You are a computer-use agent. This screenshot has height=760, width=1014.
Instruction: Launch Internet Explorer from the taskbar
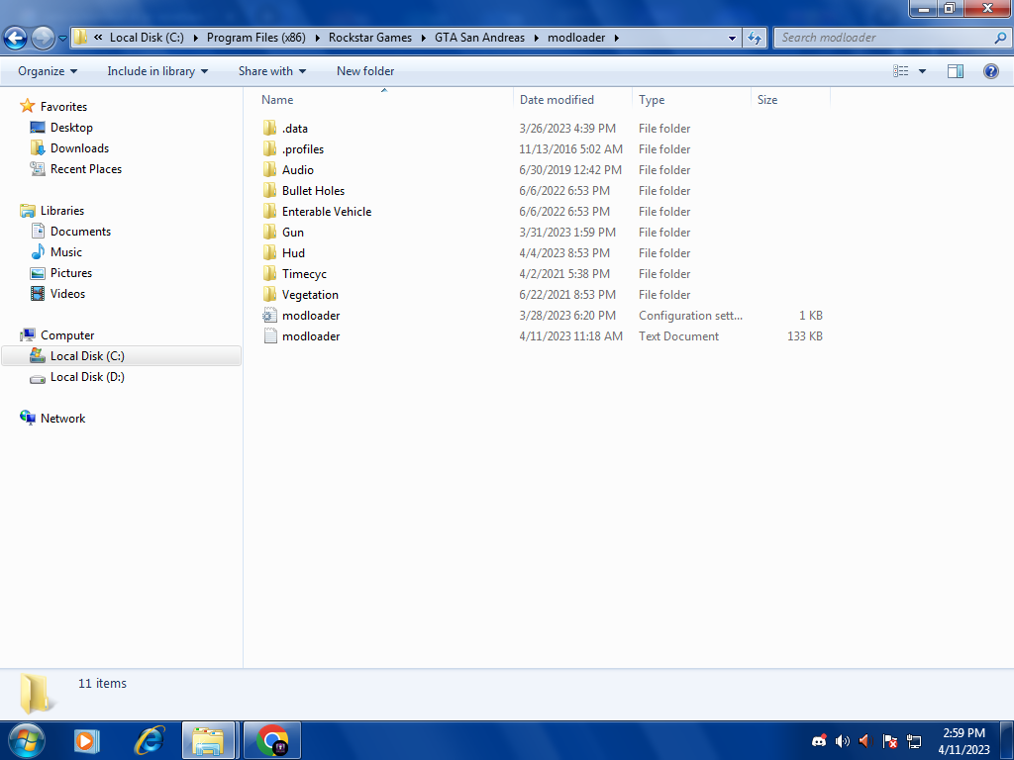[150, 740]
